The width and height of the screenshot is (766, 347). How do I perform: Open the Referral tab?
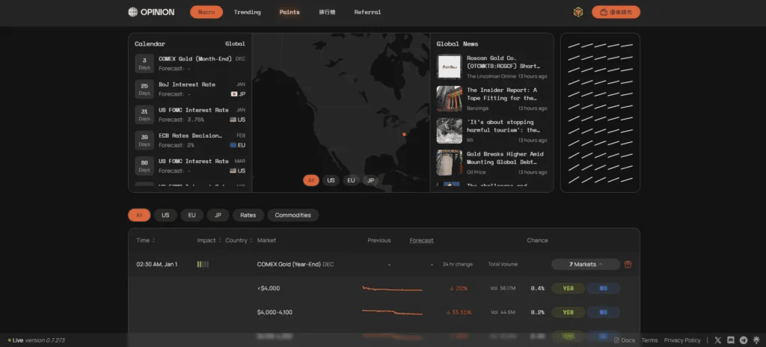click(x=367, y=12)
